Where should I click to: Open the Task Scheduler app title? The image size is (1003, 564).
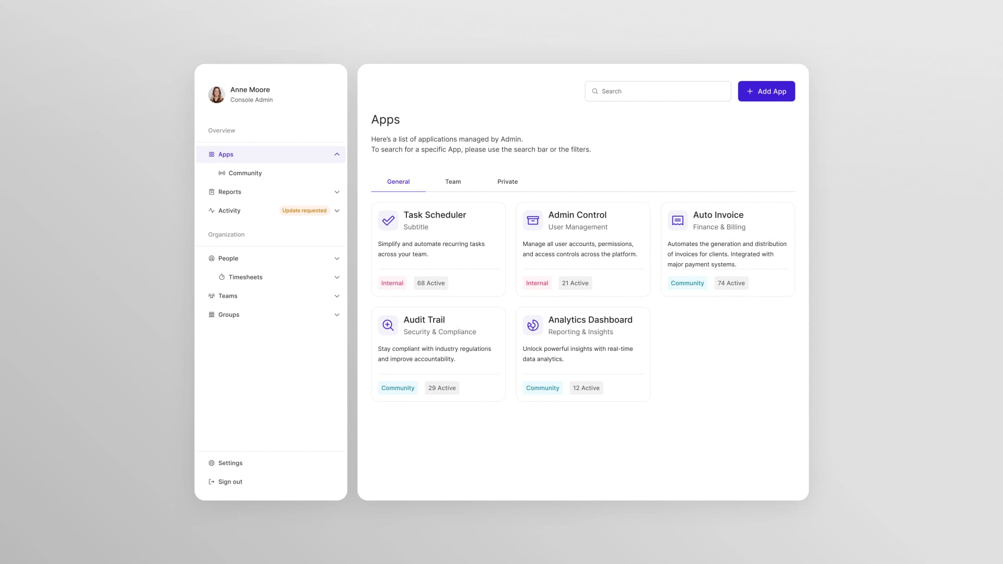[x=435, y=215]
